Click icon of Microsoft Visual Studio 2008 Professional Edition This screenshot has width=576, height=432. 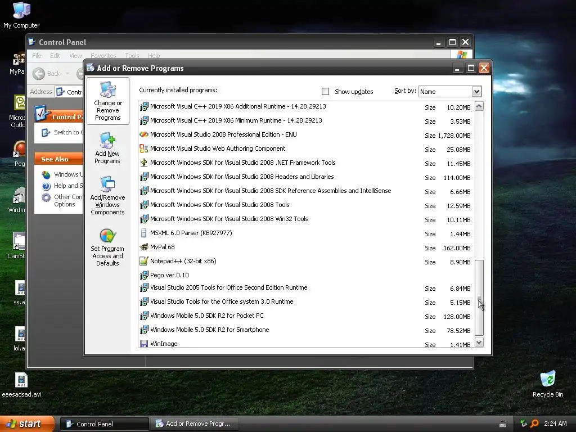click(143, 135)
